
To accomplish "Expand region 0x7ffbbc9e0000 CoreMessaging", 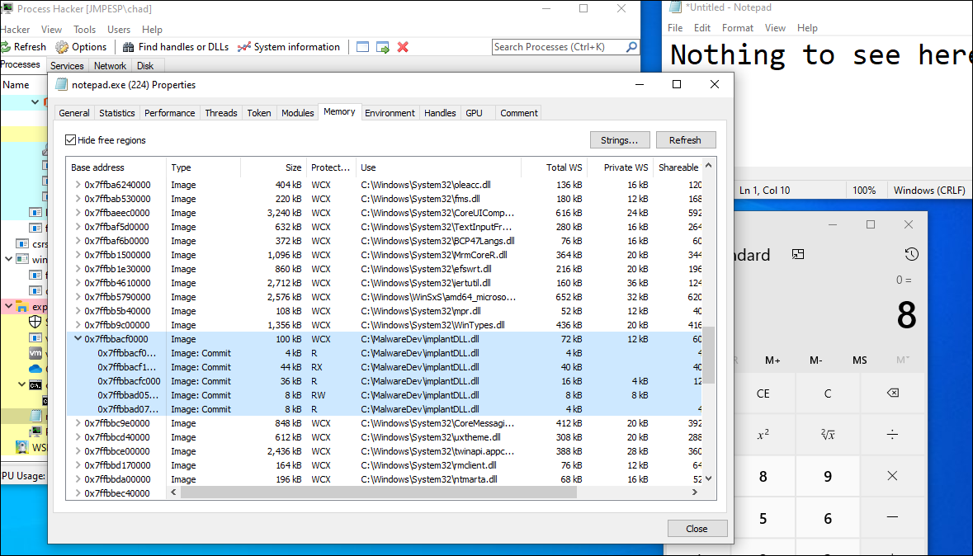I will [x=78, y=423].
